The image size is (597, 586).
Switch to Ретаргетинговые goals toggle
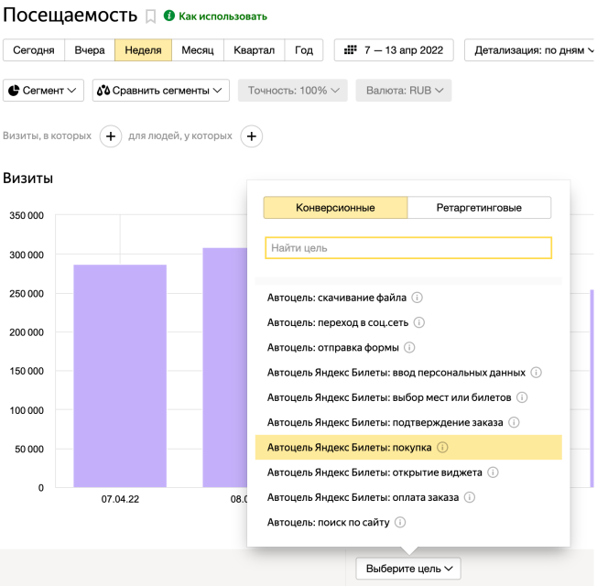[x=479, y=208]
